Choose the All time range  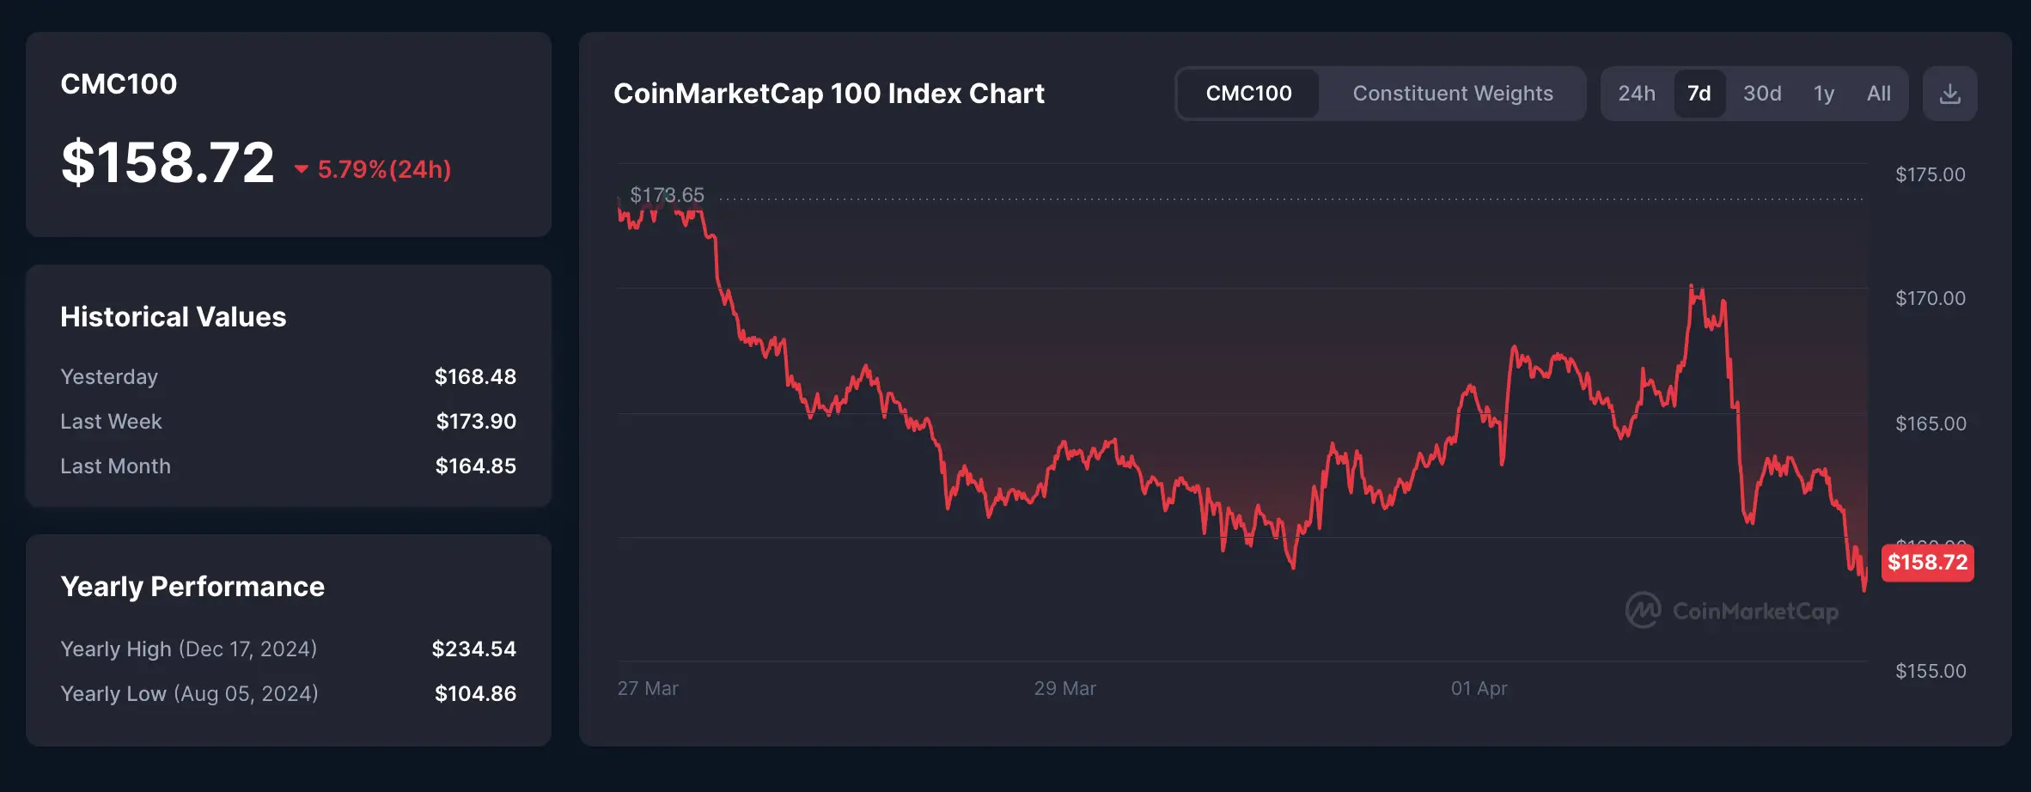(x=1878, y=94)
